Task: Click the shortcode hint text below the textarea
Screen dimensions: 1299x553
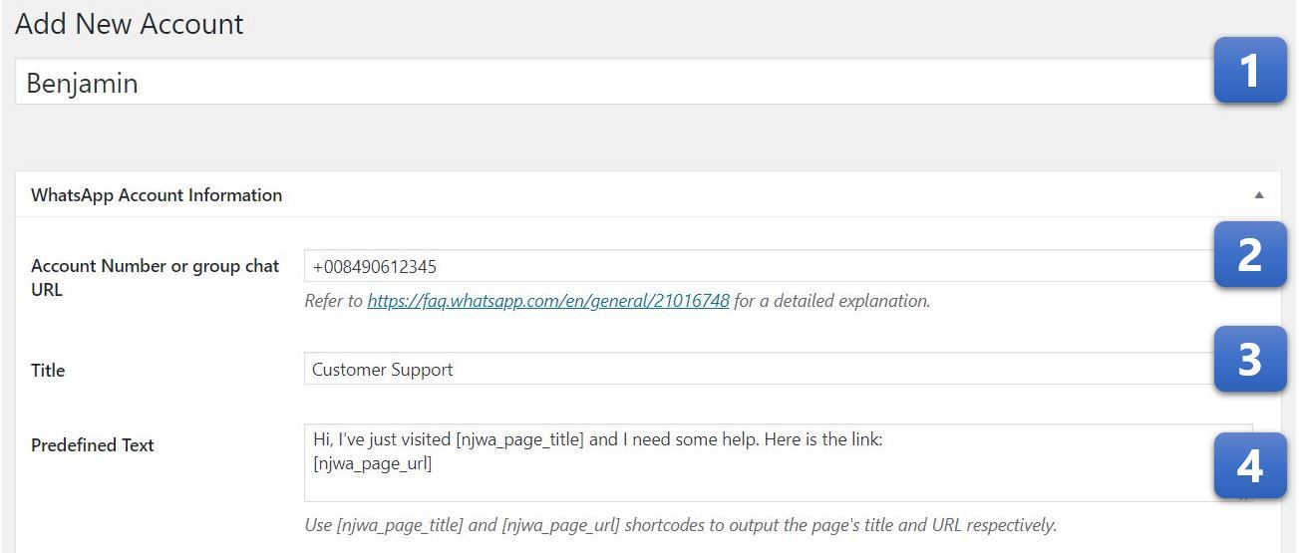Action: tap(680, 524)
